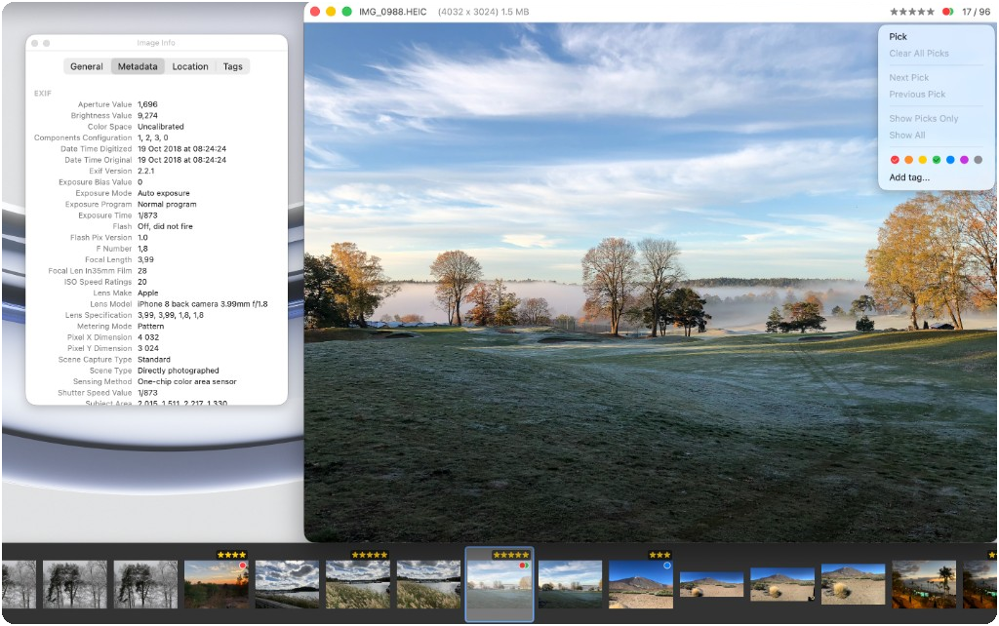999x626 pixels.
Task: Toggle the green color tag
Action: 937,160
